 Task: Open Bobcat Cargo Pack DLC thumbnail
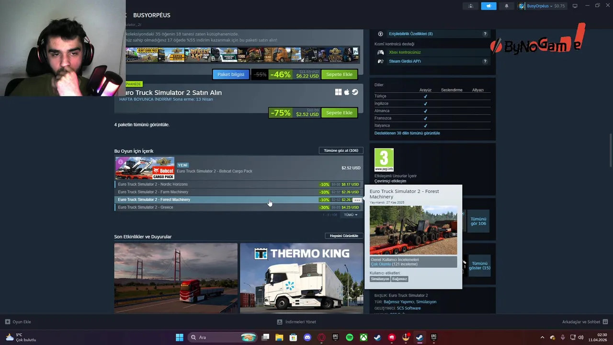tap(145, 168)
